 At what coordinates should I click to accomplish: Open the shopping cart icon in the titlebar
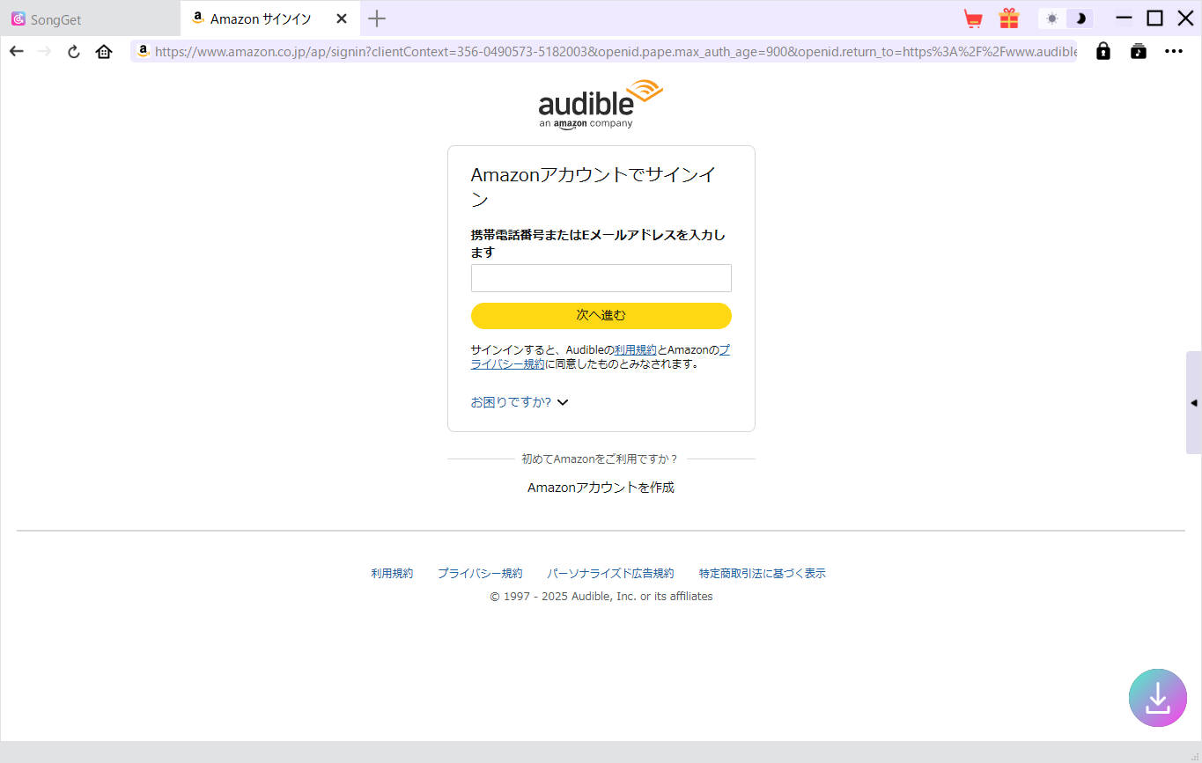tap(972, 18)
